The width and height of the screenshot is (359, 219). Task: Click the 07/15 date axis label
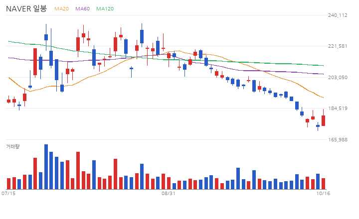8,194
